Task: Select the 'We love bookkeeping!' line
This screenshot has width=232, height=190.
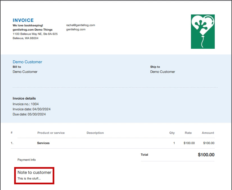Action: coord(28,25)
